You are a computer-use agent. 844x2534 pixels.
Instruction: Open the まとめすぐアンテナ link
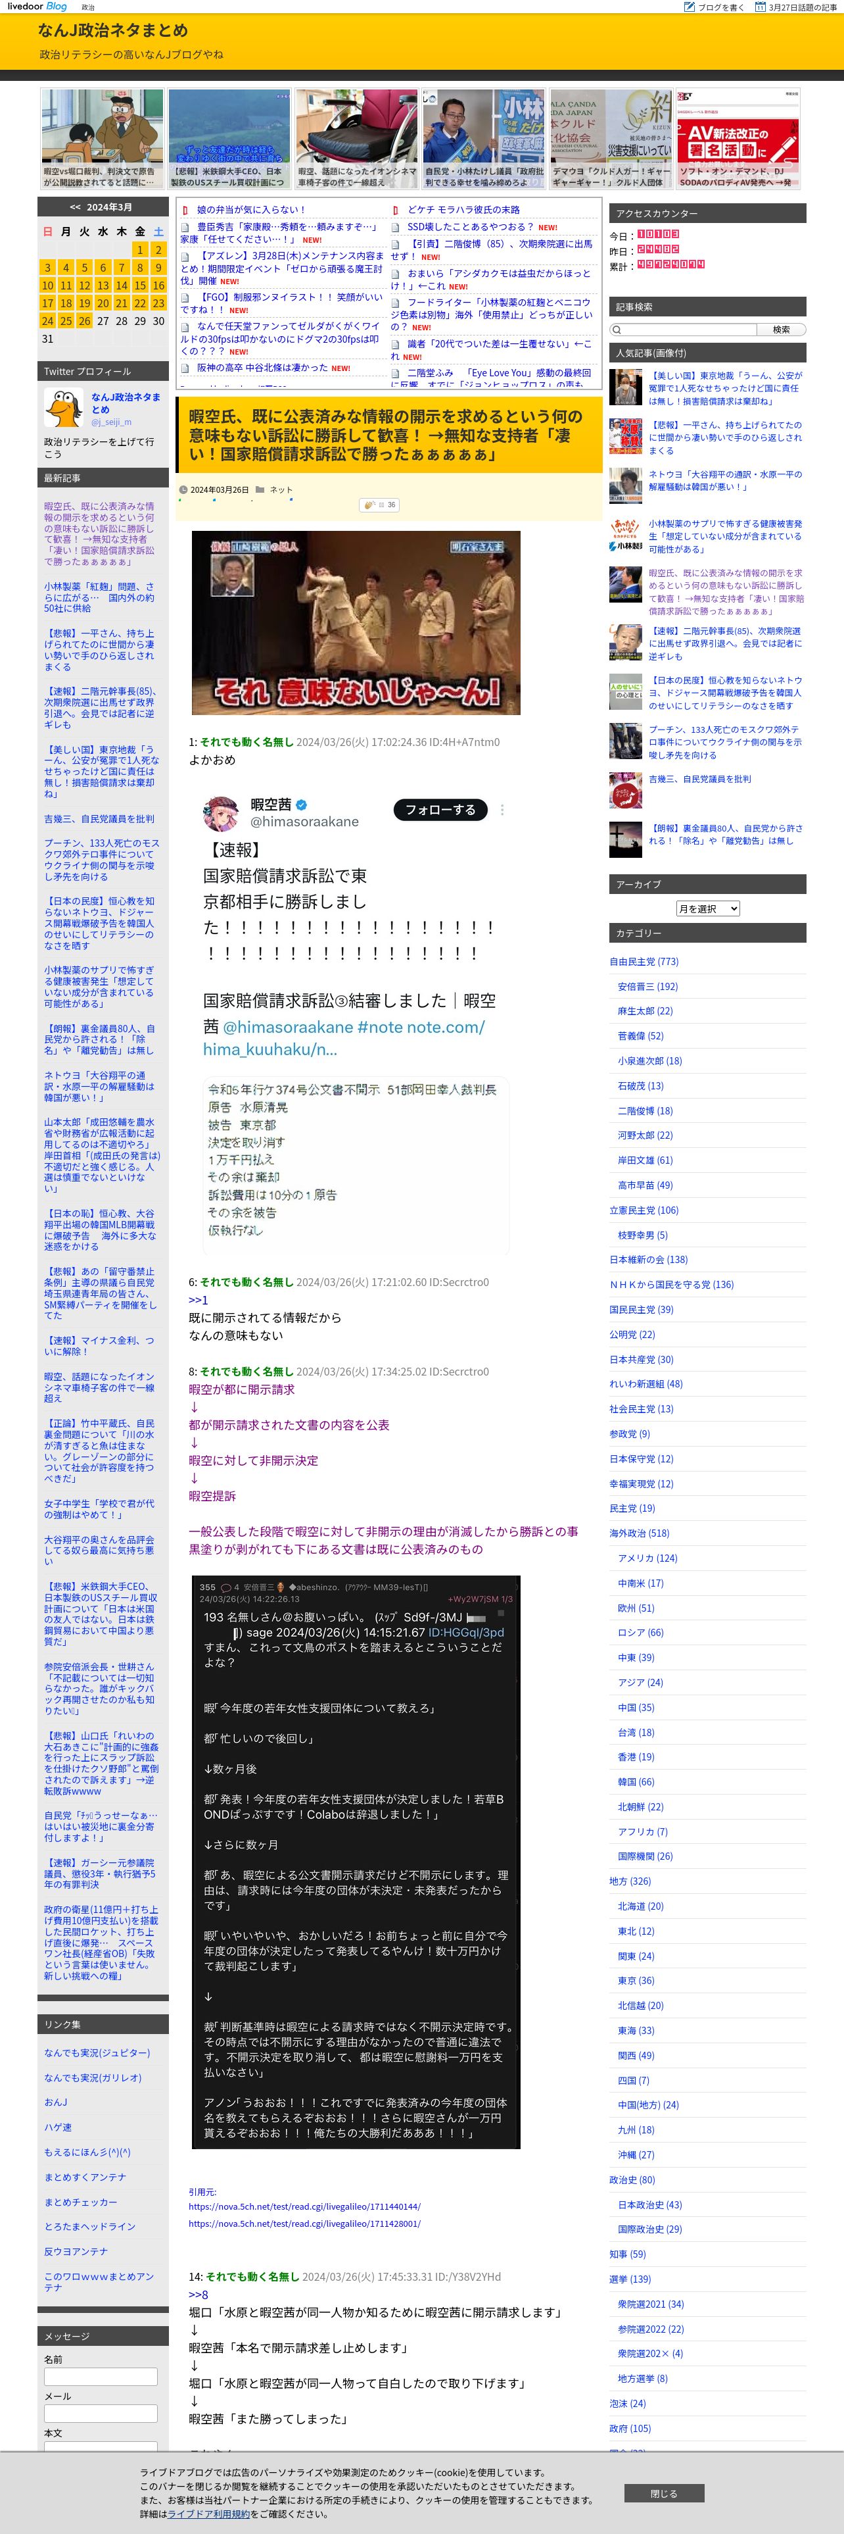85,2177
